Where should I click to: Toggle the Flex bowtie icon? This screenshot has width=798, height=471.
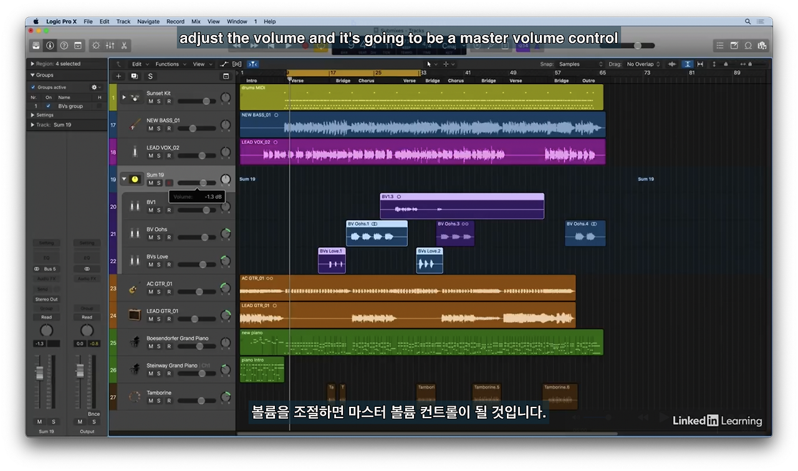[x=237, y=64]
